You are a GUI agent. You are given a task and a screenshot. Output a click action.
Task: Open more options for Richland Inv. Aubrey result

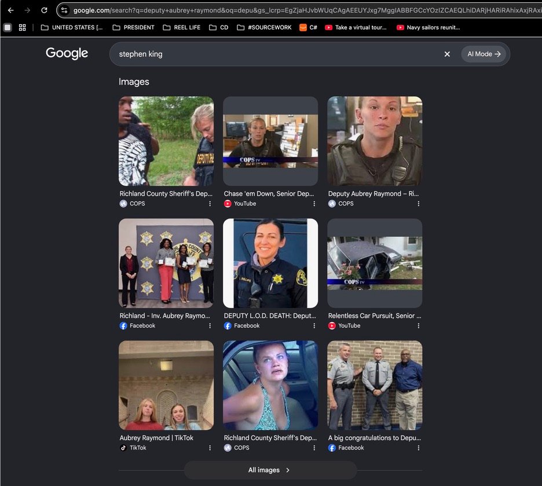210,326
